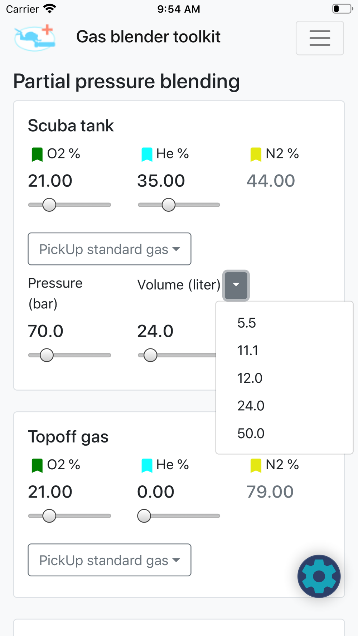Tap the cyan He bookmark icon in Topoff gas

(x=147, y=466)
